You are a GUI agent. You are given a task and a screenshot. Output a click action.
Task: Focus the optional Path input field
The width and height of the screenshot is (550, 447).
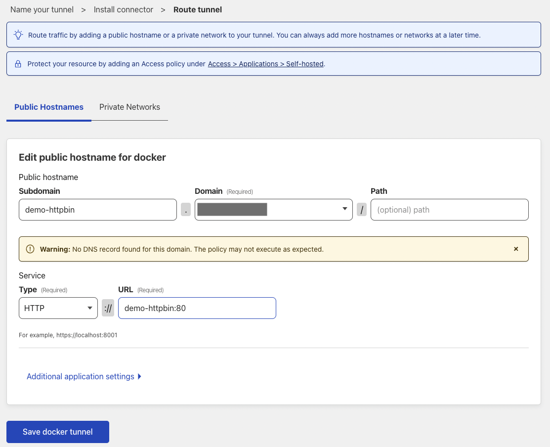click(x=449, y=210)
